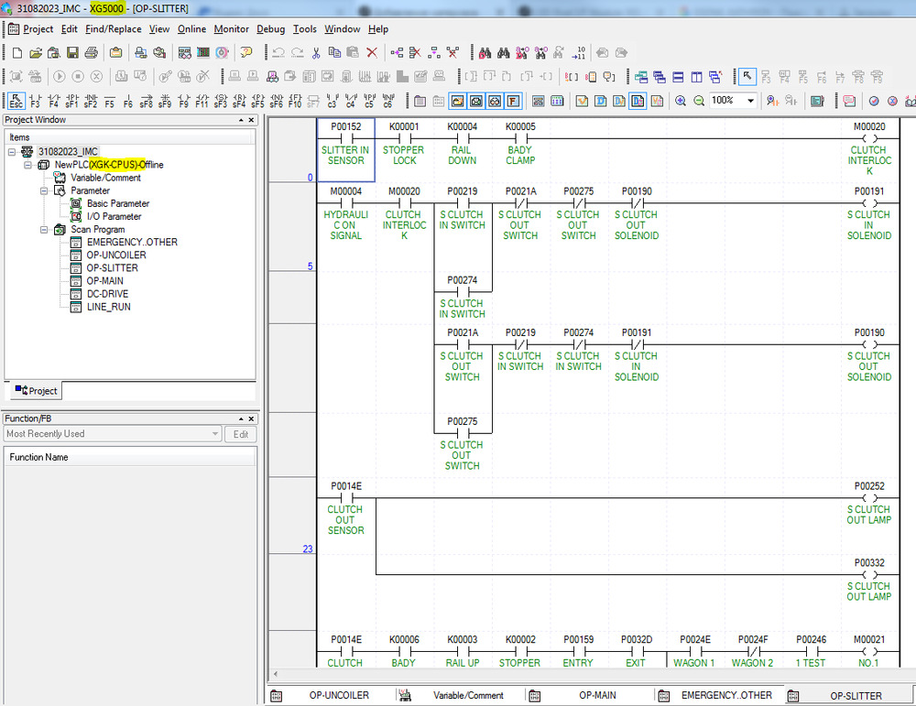This screenshot has height=706, width=916.
Task: Toggle the Esc selection arrow mode
Action: (x=16, y=101)
